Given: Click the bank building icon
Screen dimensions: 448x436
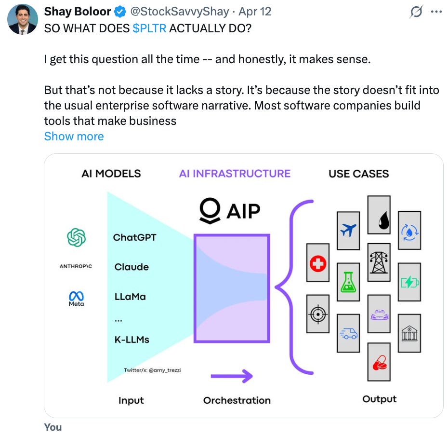Looking at the screenshot, I should click(409, 333).
